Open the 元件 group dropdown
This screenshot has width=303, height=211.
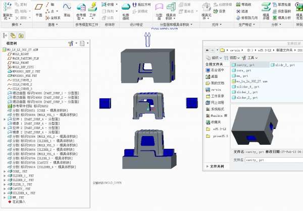pyautogui.click(x=217, y=25)
